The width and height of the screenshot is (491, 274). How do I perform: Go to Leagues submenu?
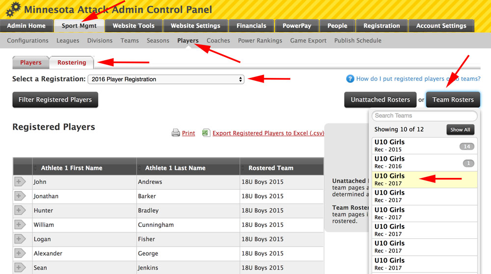click(68, 41)
